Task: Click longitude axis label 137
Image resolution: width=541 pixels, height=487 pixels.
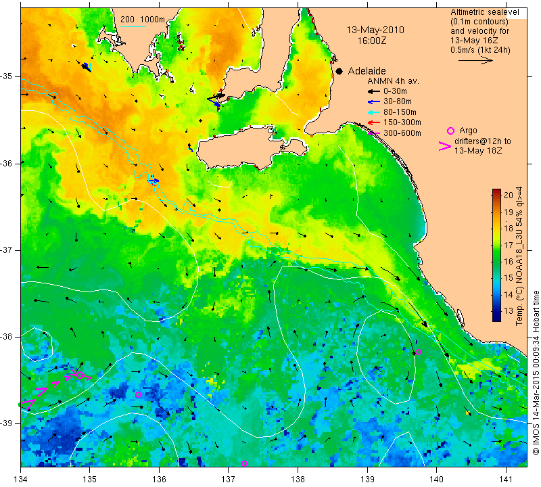Action: [x=229, y=480]
